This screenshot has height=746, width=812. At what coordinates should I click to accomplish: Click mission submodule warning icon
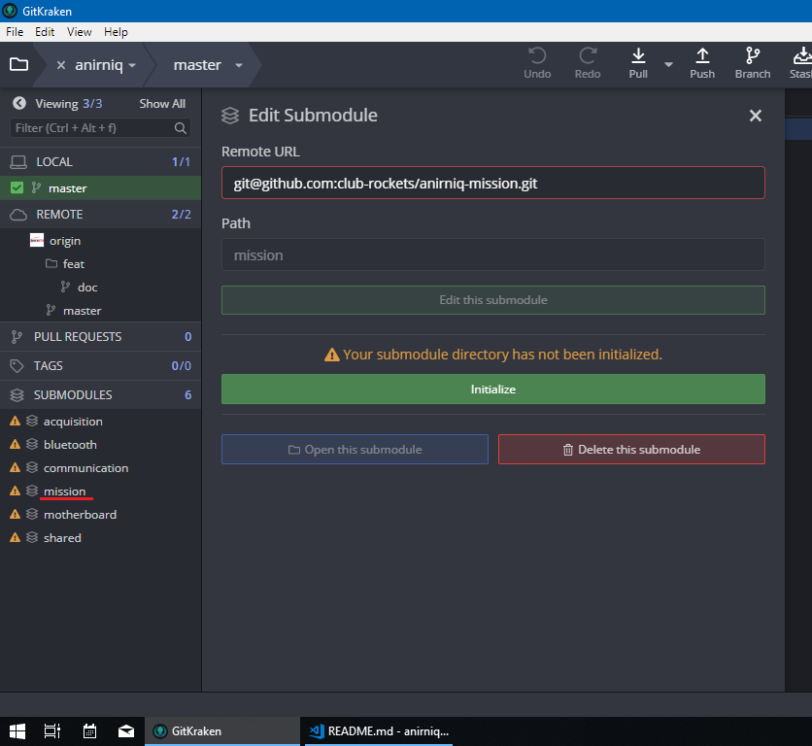click(x=15, y=491)
